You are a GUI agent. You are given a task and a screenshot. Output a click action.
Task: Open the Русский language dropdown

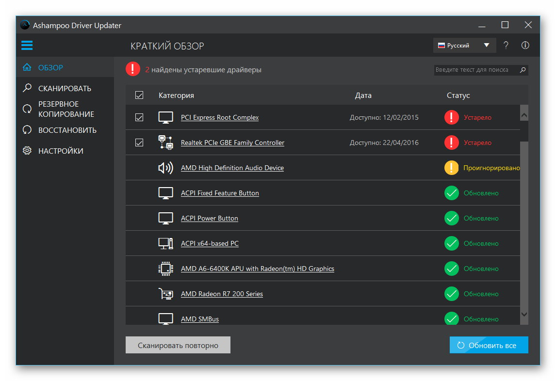tap(464, 46)
